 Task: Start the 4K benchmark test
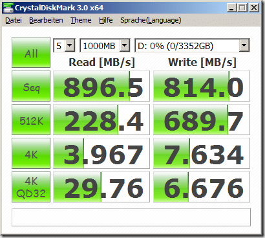point(31,153)
